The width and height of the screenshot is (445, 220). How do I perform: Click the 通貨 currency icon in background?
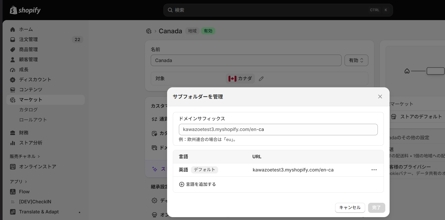coord(154,119)
